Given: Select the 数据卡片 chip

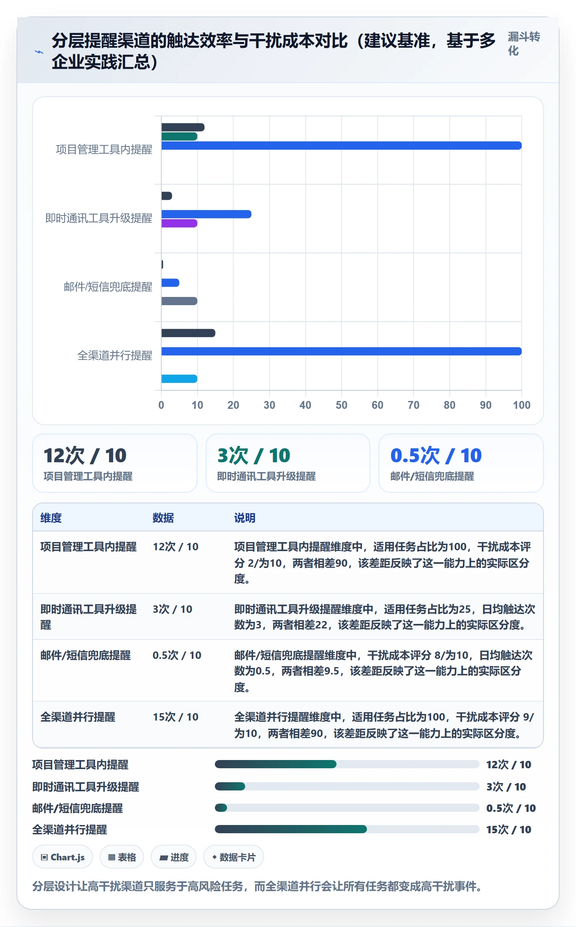Looking at the screenshot, I should click(234, 857).
